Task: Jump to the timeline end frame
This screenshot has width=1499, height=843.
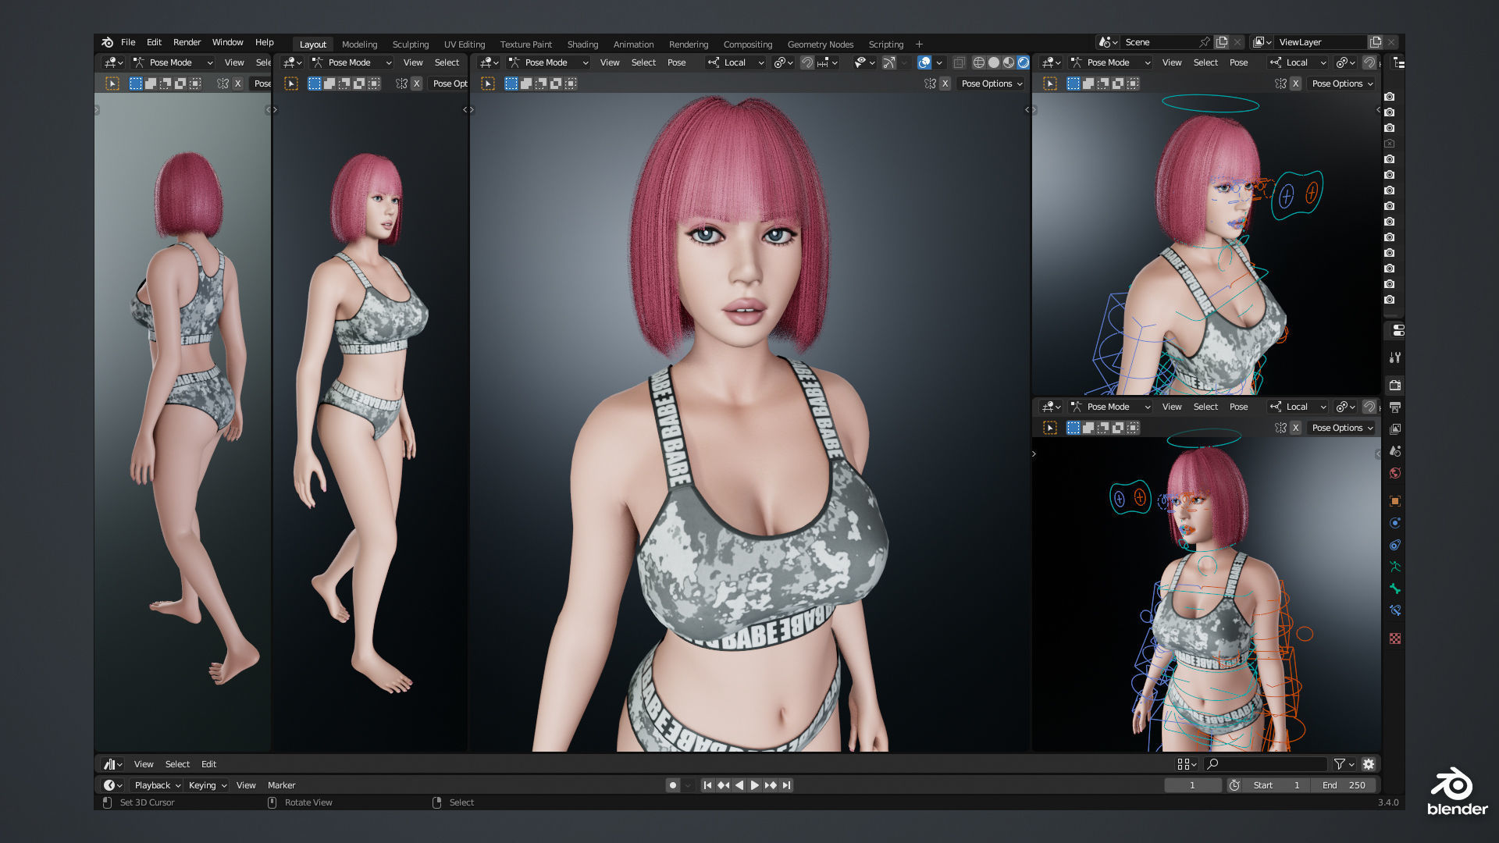Action: [786, 785]
